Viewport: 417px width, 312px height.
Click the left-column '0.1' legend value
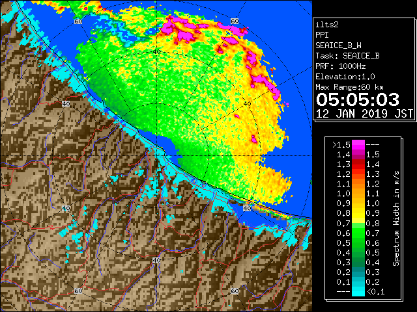coord(343,281)
